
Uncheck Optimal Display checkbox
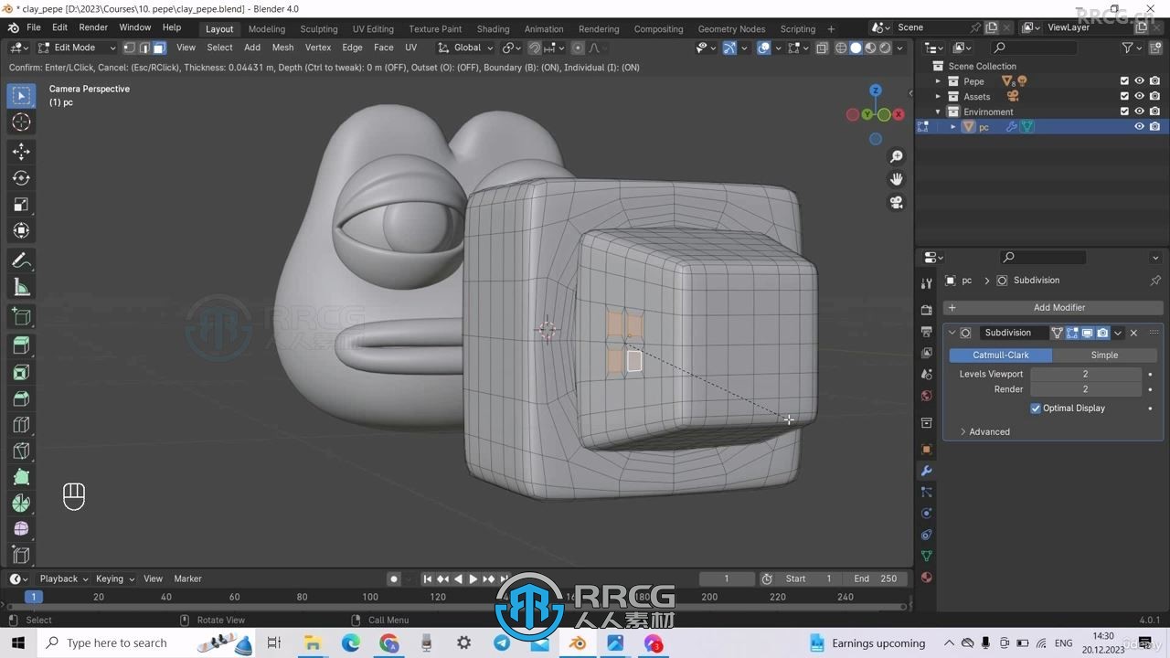point(1036,409)
